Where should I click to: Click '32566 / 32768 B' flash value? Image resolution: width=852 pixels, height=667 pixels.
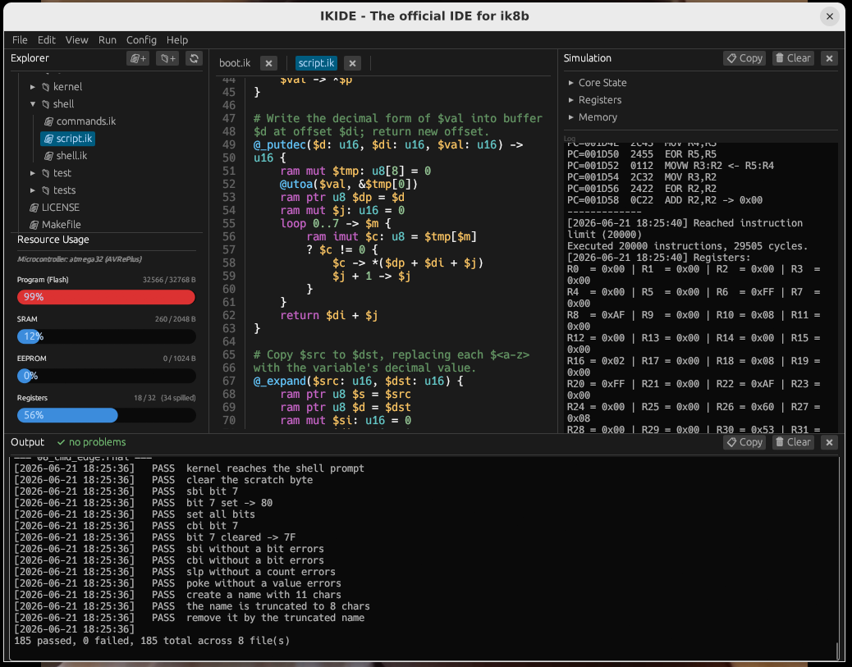tap(169, 280)
